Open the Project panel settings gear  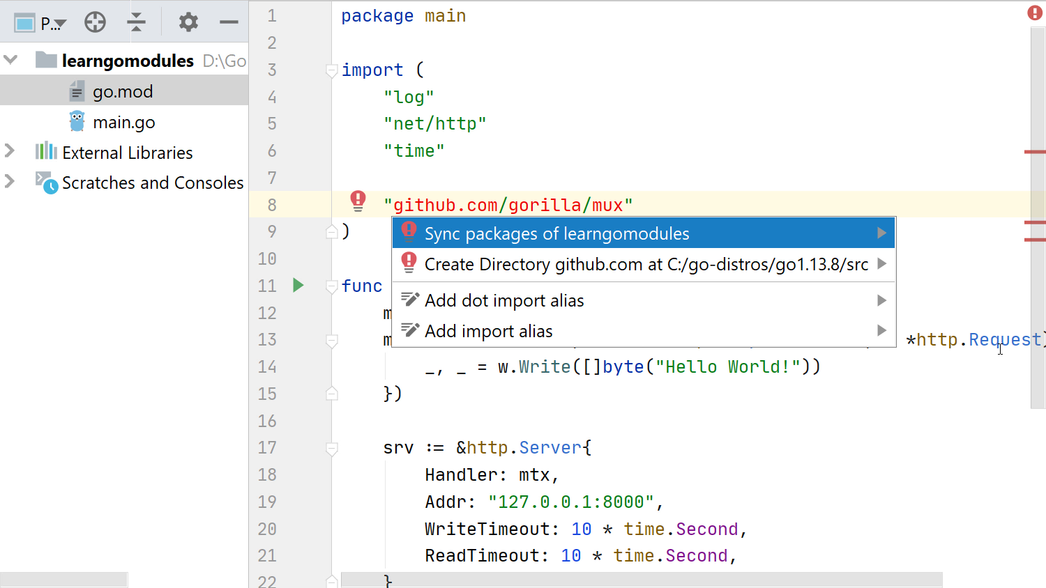click(188, 22)
